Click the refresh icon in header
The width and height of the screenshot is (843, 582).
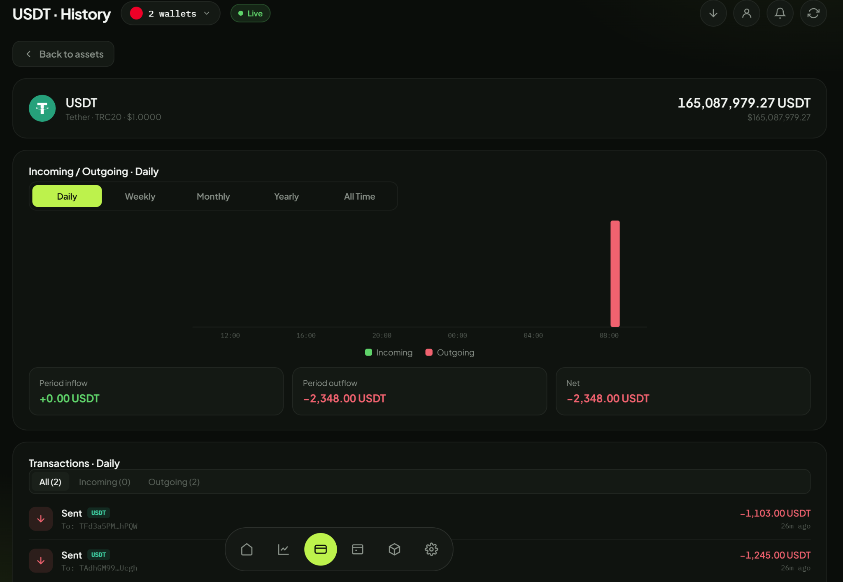tap(813, 14)
